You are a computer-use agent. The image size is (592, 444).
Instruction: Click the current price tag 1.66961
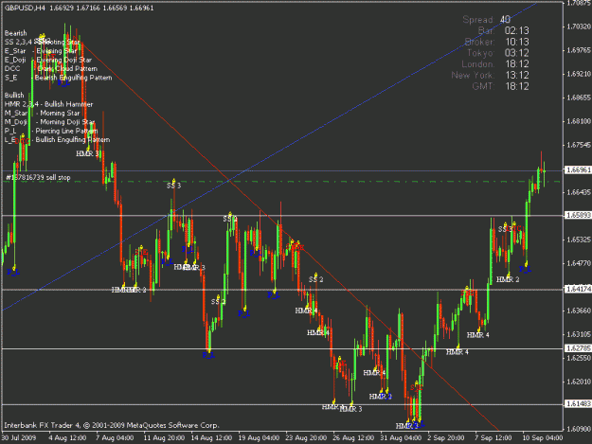click(x=578, y=170)
